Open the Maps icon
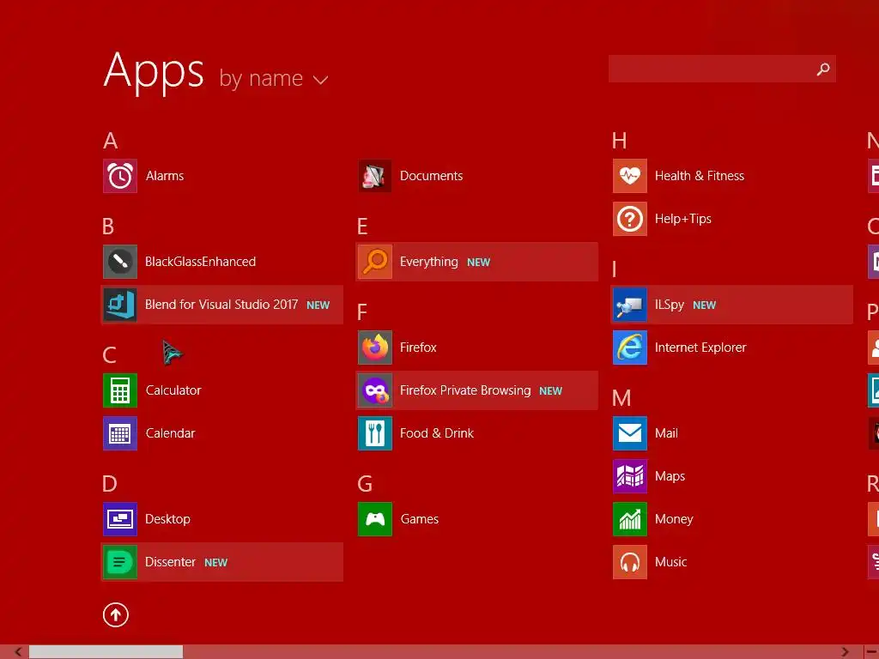 (x=630, y=476)
